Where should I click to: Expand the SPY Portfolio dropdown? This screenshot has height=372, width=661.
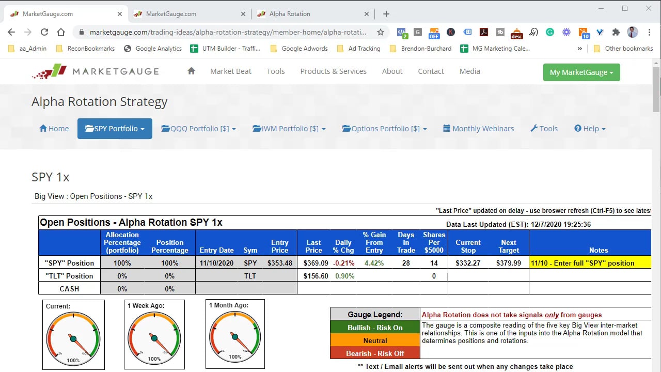pos(115,129)
